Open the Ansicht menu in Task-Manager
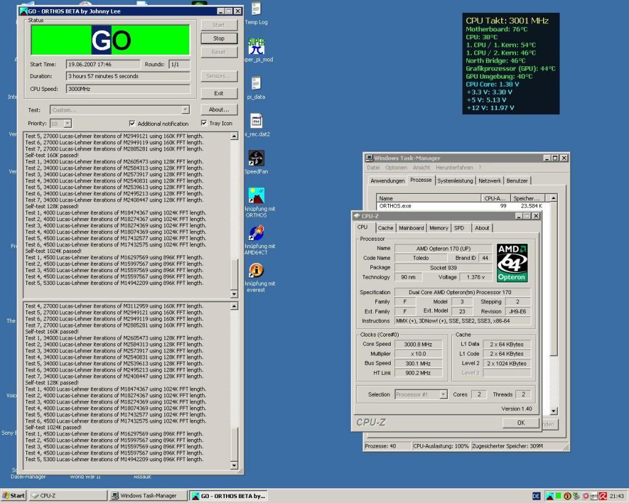Image resolution: width=629 pixels, height=503 pixels. pos(421,168)
